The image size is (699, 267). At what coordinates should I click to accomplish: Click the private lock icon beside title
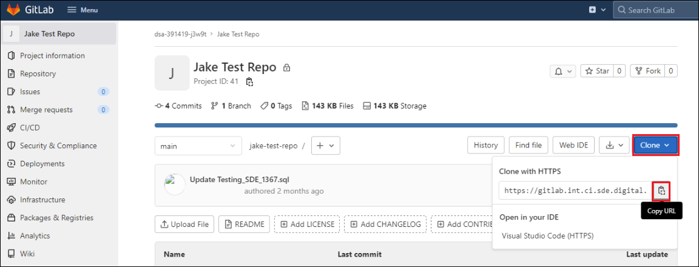(286, 68)
